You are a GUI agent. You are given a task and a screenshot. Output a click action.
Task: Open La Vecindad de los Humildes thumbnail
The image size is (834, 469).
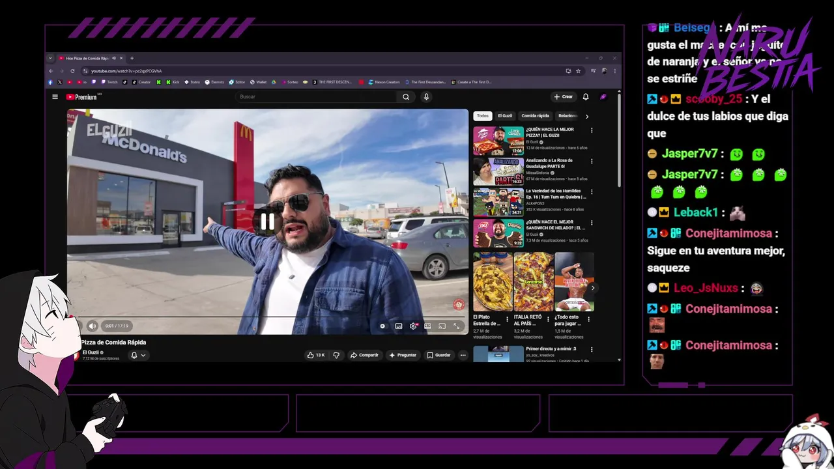point(498,202)
